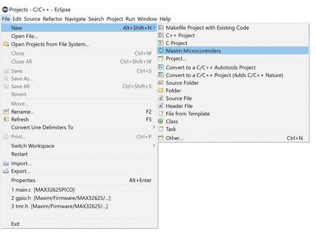Screen dimensions: 316x233
Task: Click the Import icon
Action: coord(6,164)
